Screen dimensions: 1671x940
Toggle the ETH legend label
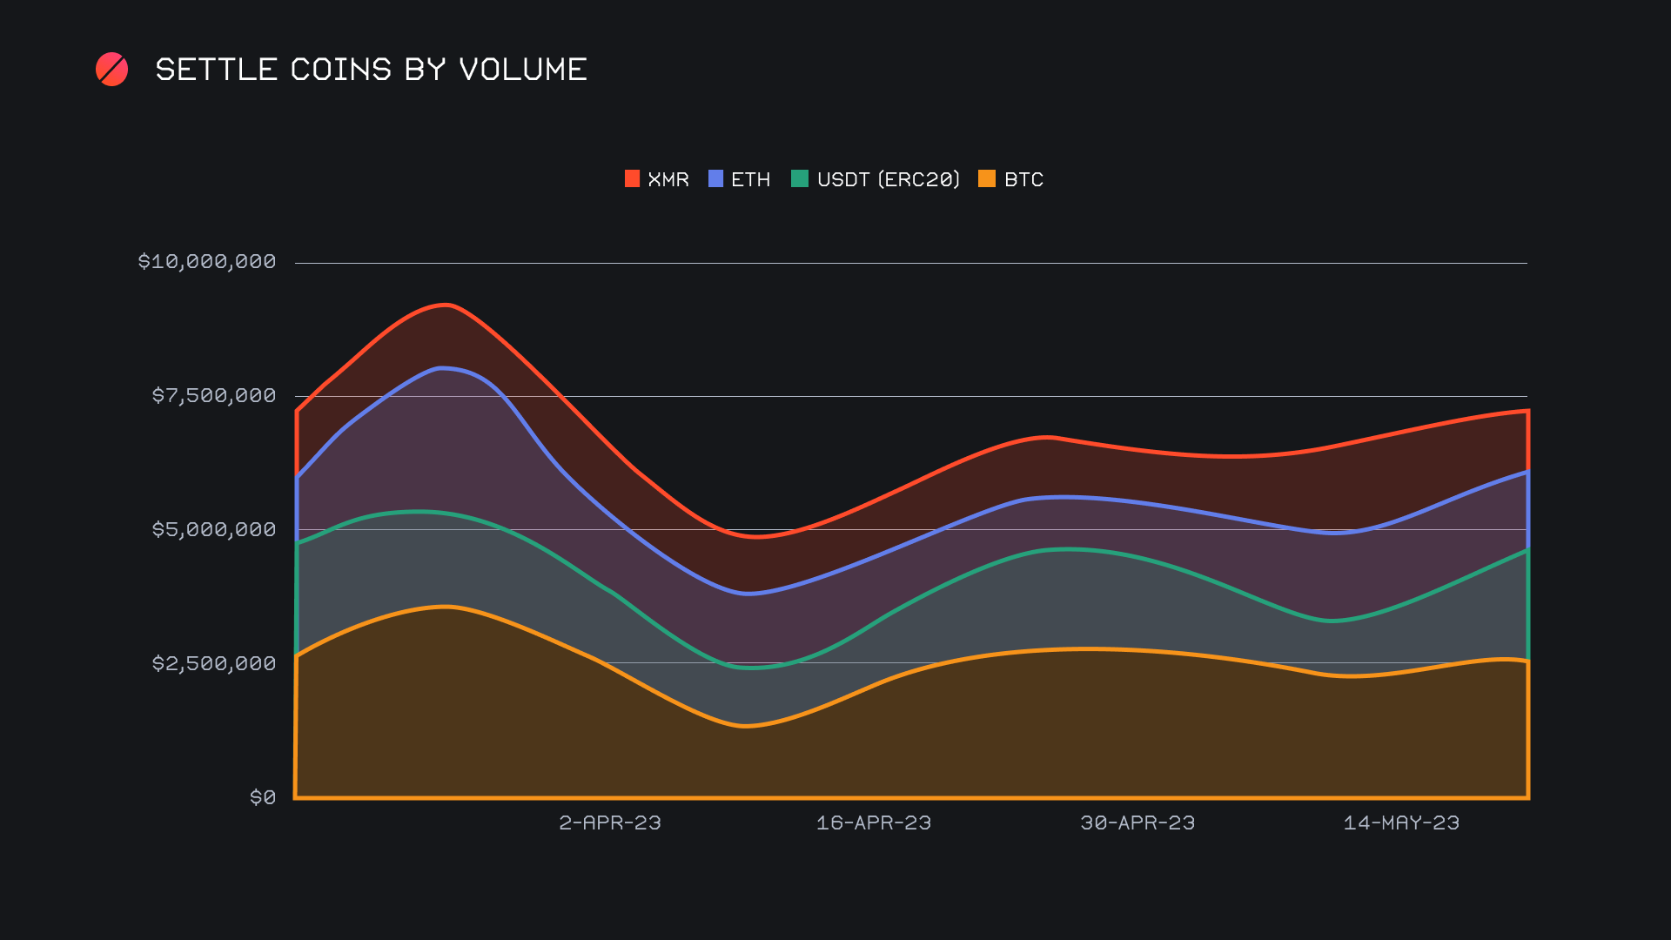click(750, 179)
